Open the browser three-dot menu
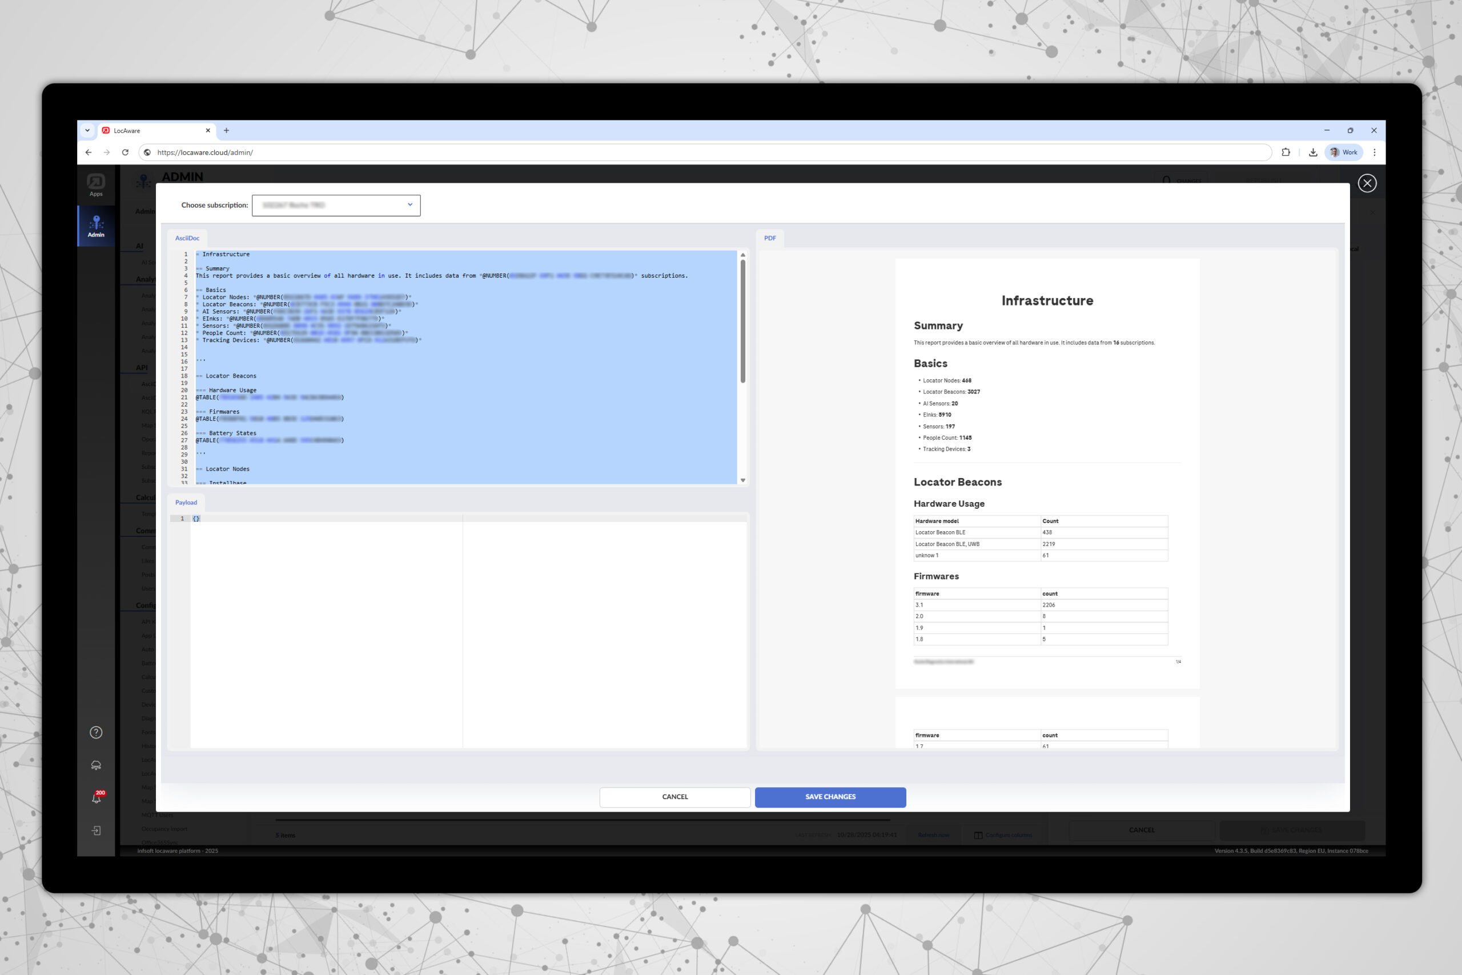 pos(1375,153)
